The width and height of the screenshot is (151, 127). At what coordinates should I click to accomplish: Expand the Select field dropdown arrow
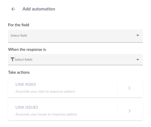(138, 35)
